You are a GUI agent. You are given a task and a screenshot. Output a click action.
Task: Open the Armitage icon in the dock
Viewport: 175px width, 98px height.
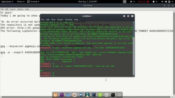click(x=87, y=95)
